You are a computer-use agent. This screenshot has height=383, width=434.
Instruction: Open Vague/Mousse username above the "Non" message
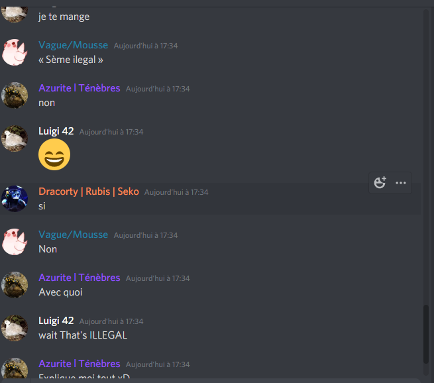pos(74,235)
